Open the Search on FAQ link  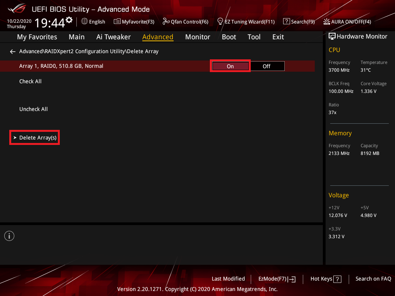coord(373,279)
